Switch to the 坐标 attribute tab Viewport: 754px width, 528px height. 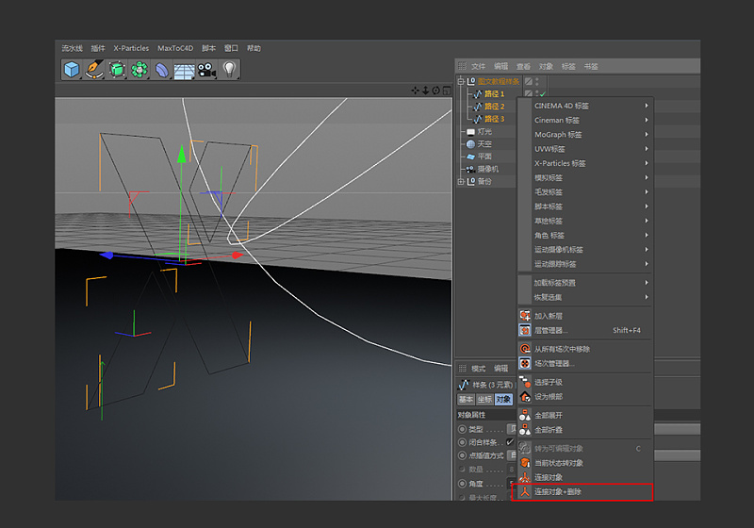(484, 400)
